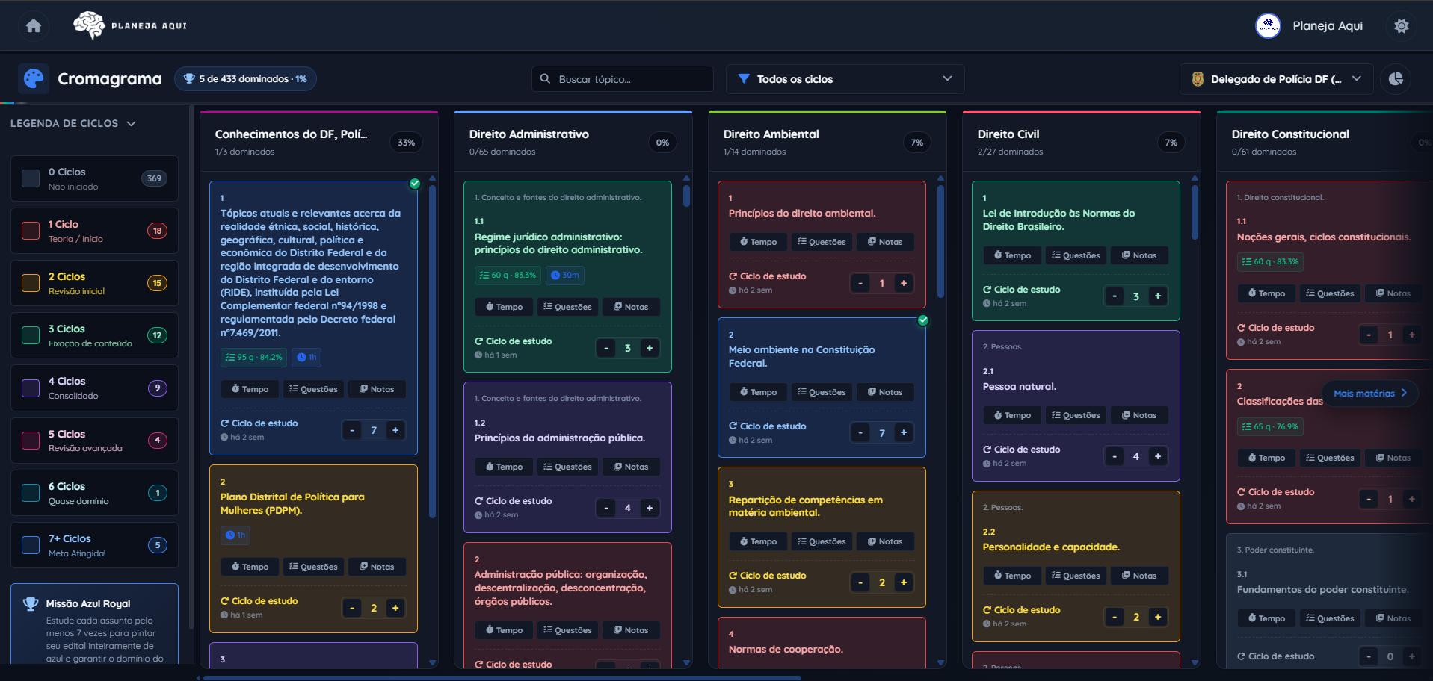The image size is (1433, 681).
Task: Click Ciclo de estudo on Meio ambiente card
Action: point(768,426)
